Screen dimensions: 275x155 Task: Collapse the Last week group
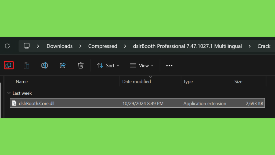[x=9, y=93]
